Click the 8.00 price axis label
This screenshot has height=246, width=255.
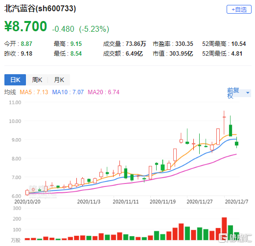(x=16, y=159)
